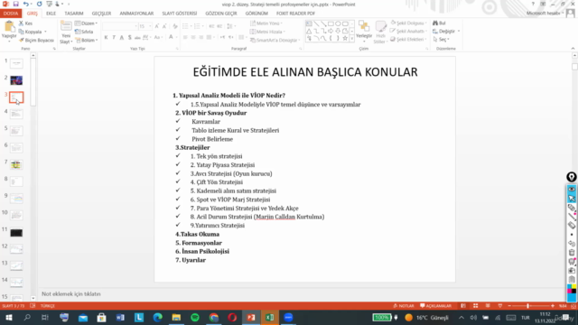Open font name combo box
The width and height of the screenshot is (578, 325).
120,26
